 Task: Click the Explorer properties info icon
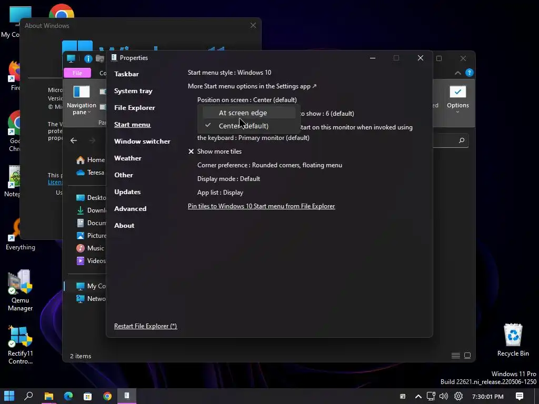[88, 59]
